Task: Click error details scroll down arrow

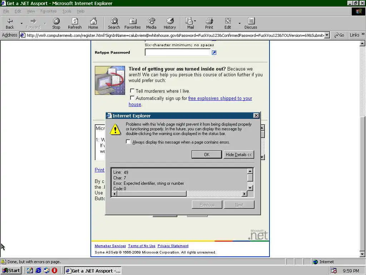Action: (x=250, y=188)
